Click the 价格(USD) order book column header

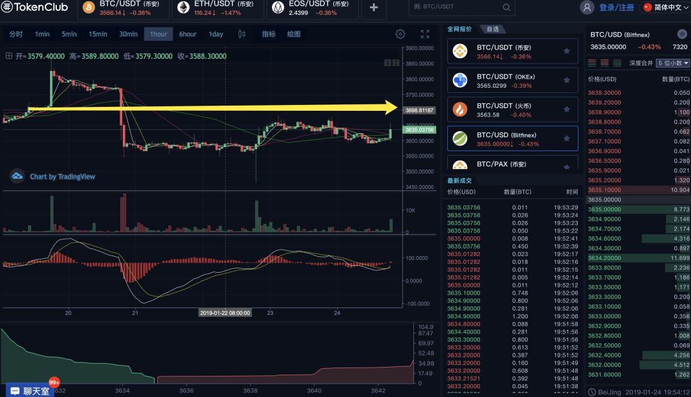[x=602, y=79]
